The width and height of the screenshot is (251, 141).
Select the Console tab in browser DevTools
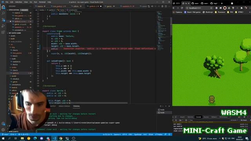[x=198, y=117]
